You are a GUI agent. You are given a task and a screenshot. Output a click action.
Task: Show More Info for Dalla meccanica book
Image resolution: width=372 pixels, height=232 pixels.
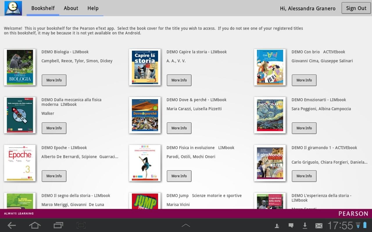[54, 128]
